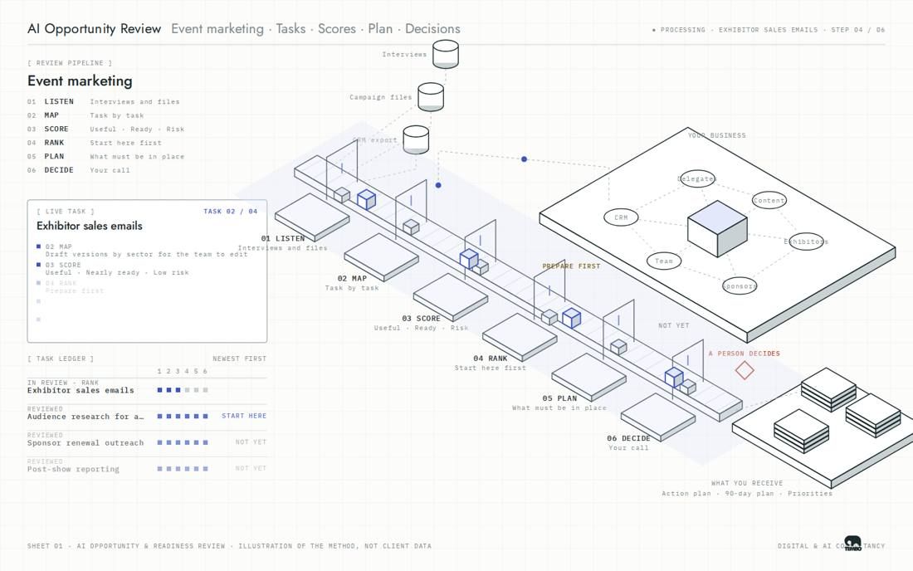Click the AI Opportunity Review title
This screenshot has height=571, width=913.
click(x=95, y=28)
